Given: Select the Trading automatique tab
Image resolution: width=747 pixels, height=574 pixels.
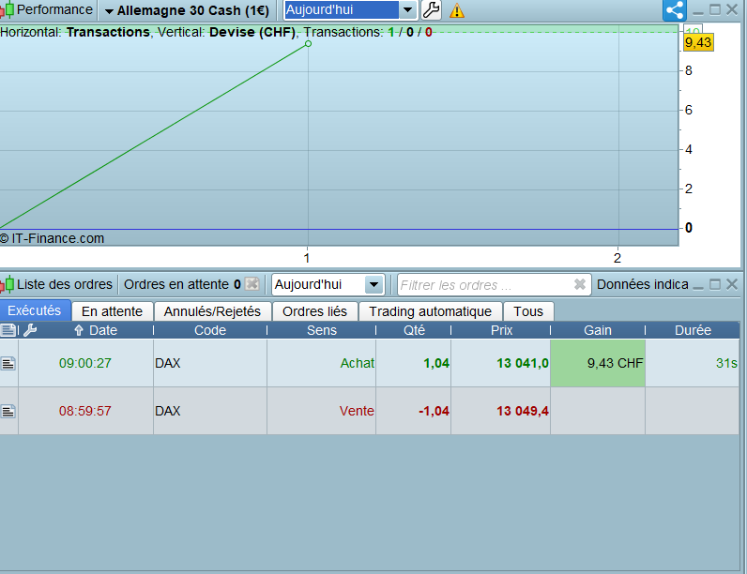Looking at the screenshot, I should 431,311.
